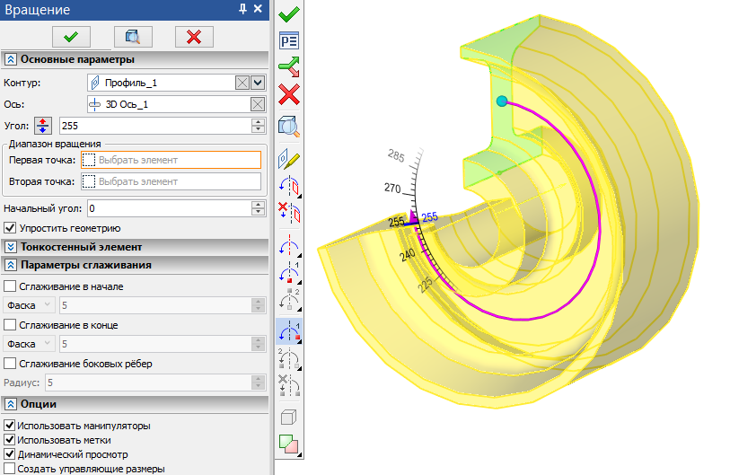Click the Первая точка selection field
The height and width of the screenshot is (475, 730).
click(171, 160)
